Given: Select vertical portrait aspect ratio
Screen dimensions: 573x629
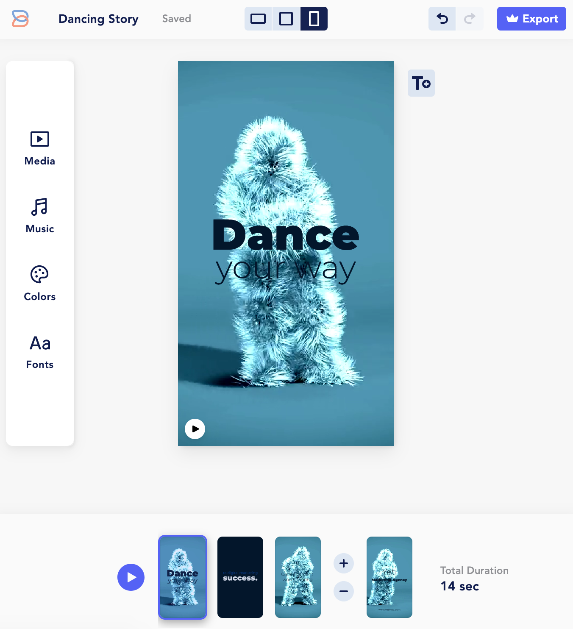Looking at the screenshot, I should (314, 19).
